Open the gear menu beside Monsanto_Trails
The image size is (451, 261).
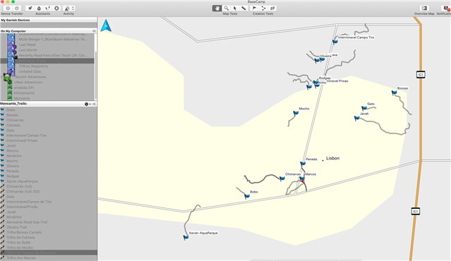[87, 104]
